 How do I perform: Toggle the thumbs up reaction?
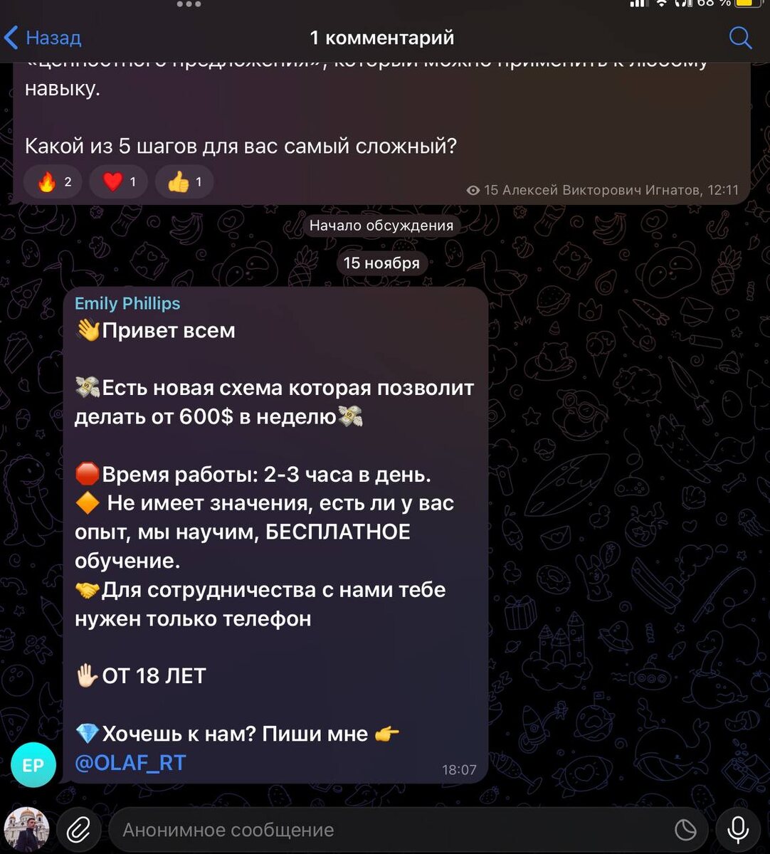coord(184,181)
